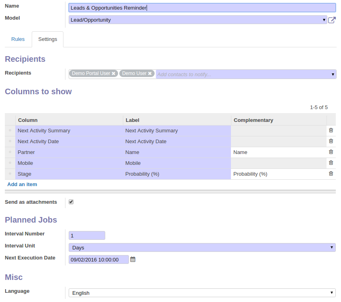Edit the Name input field
341x302 pixels.
click(202, 8)
